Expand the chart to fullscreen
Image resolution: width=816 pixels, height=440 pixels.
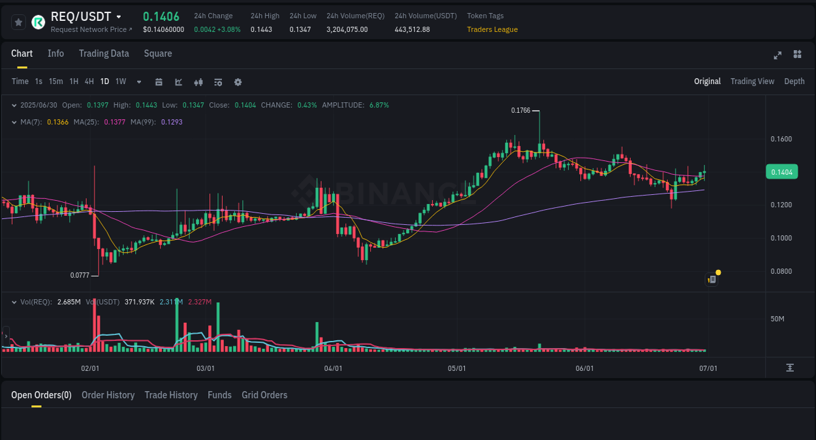[777, 55]
